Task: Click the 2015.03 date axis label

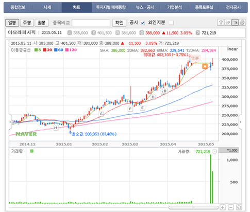Action: coord(130,144)
